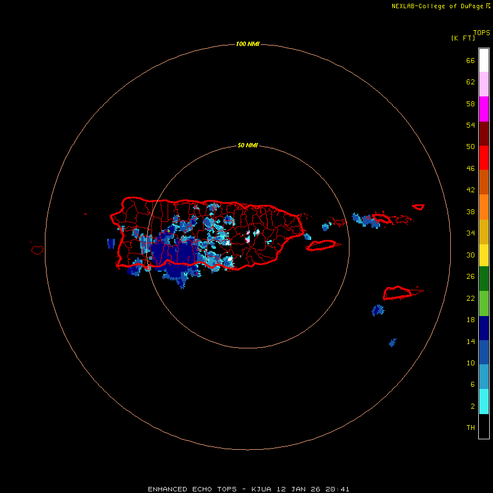Click the medium blue legend swatch
The height and width of the screenshot is (493, 493).
pos(484,352)
